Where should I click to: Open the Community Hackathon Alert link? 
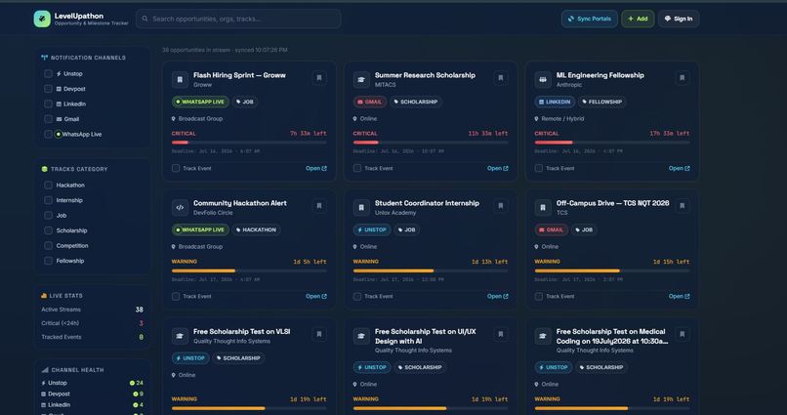316,296
